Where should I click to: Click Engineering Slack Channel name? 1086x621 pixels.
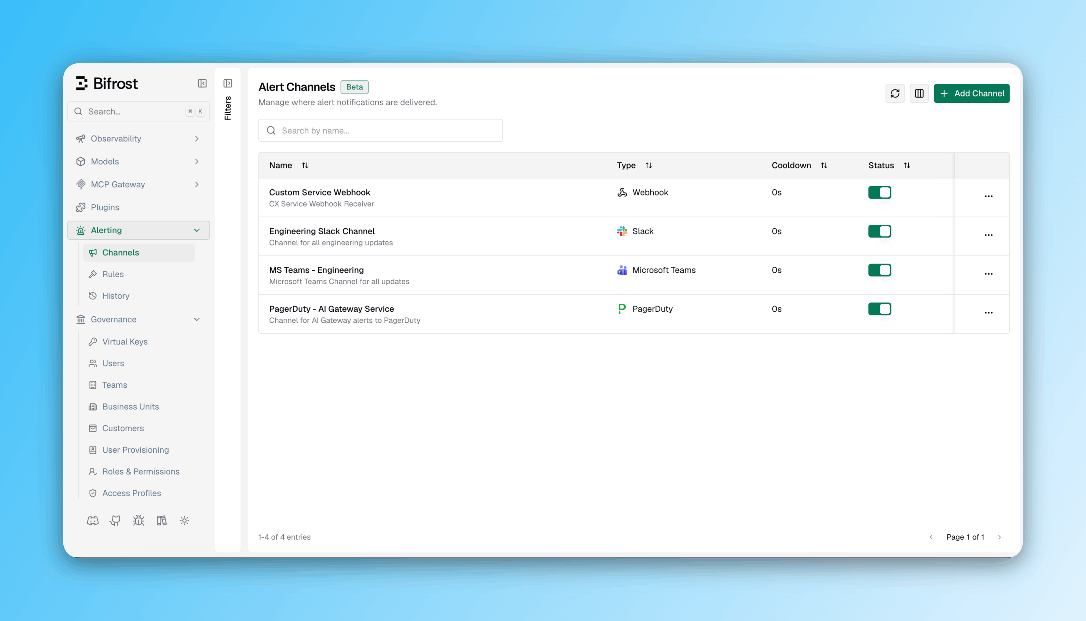(322, 231)
